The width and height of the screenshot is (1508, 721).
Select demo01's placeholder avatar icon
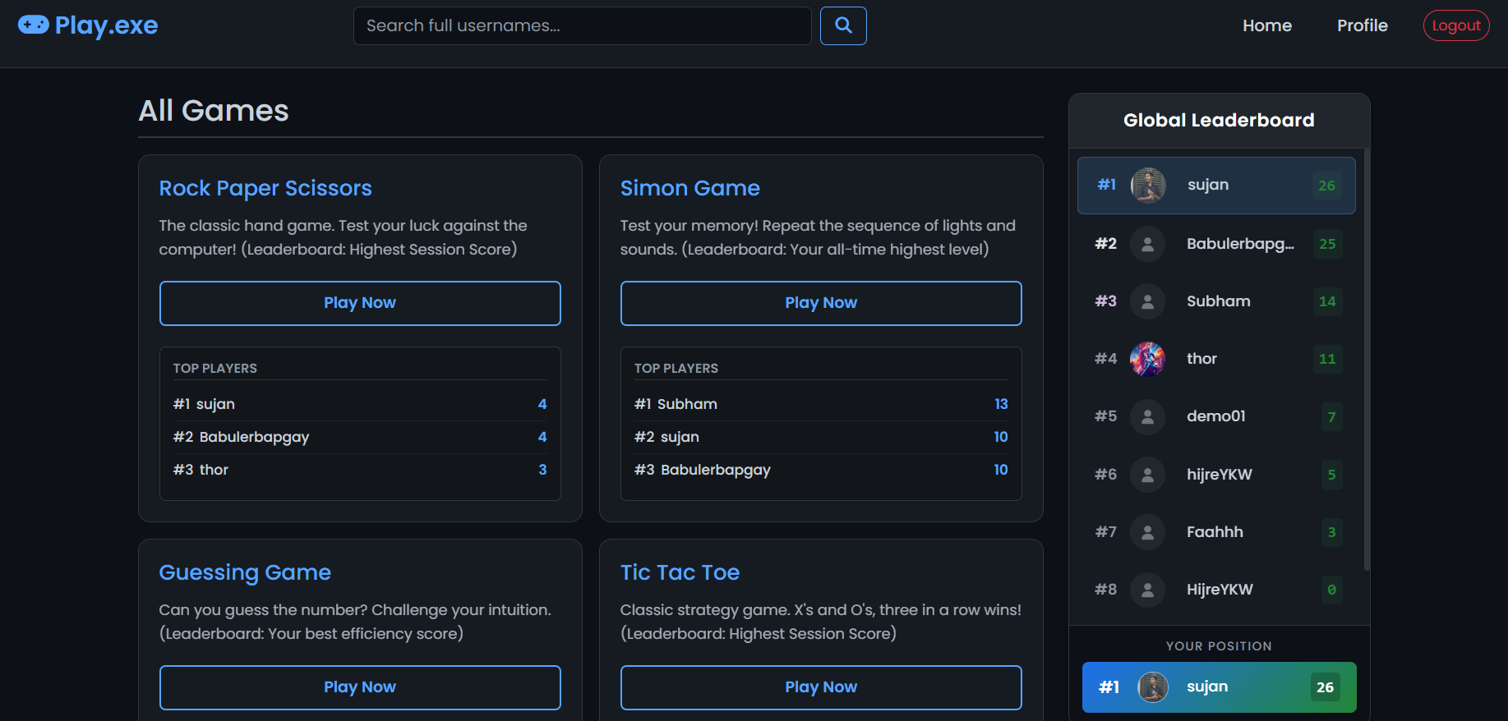pyautogui.click(x=1147, y=416)
